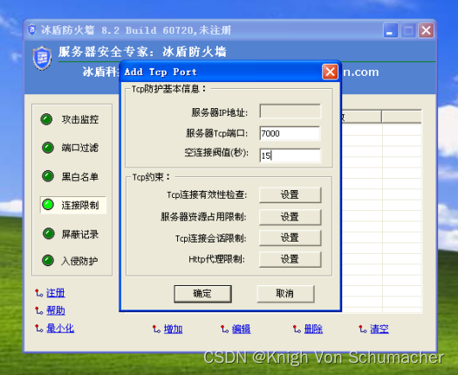Viewport: 458px width, 375px height.
Task: Click the 最小化 link
Action: tap(60, 328)
